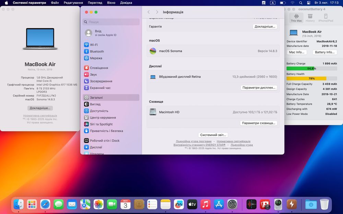The width and height of the screenshot is (343, 214).
Task: Click Battery Info button in coconutBattery
Action: [x=324, y=52]
